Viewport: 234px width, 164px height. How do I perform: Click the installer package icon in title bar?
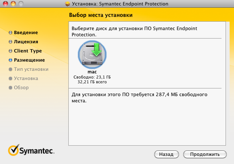[x=67, y=4]
